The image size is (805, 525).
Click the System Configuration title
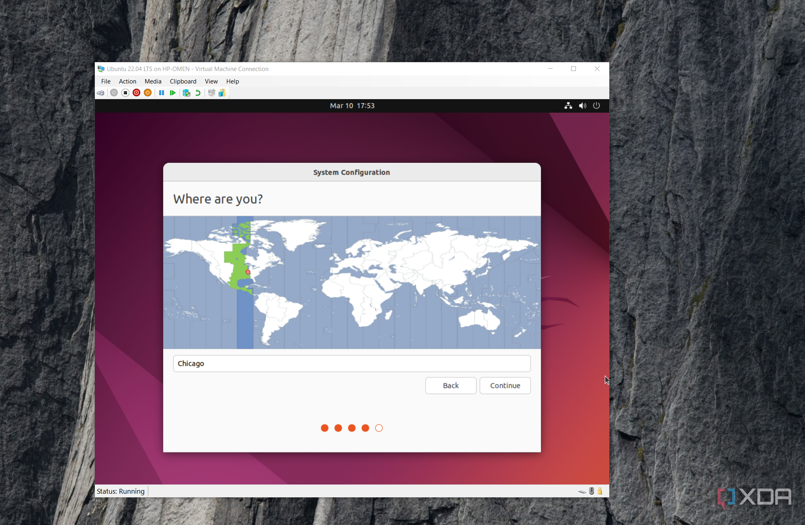tap(352, 173)
